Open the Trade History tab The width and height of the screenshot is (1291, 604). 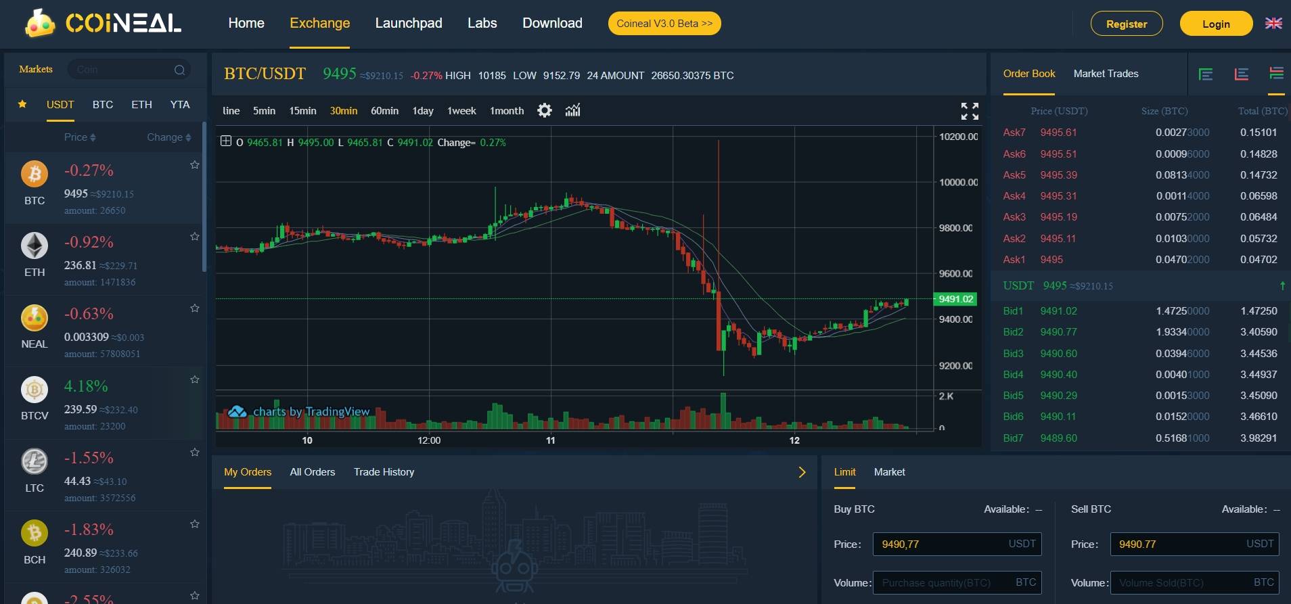point(384,472)
